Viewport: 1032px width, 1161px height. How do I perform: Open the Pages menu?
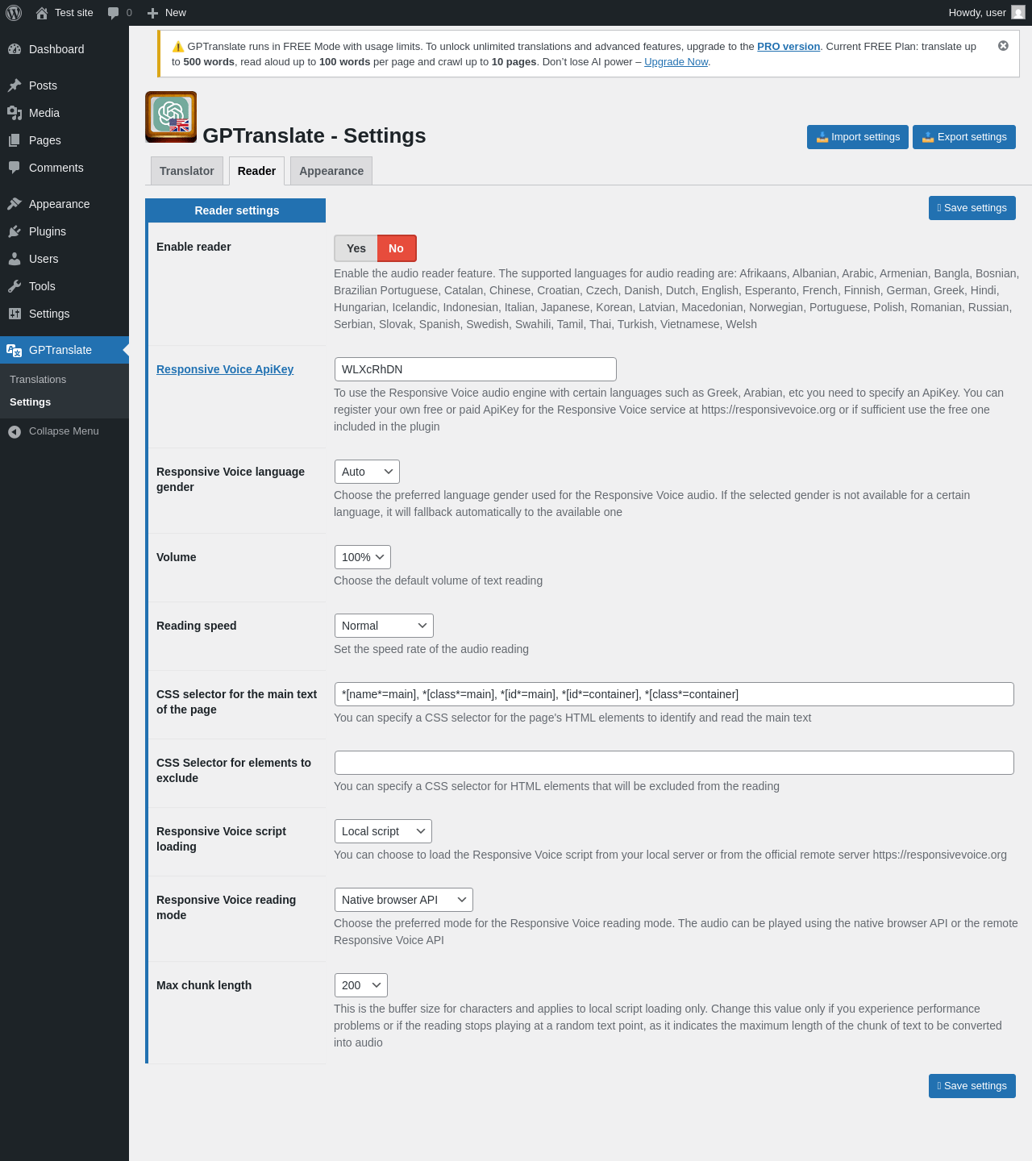coord(64,140)
